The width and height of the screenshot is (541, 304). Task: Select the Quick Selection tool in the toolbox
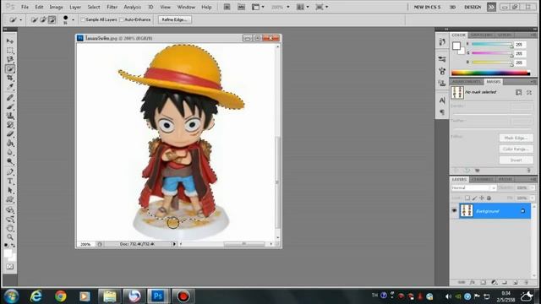(10, 69)
